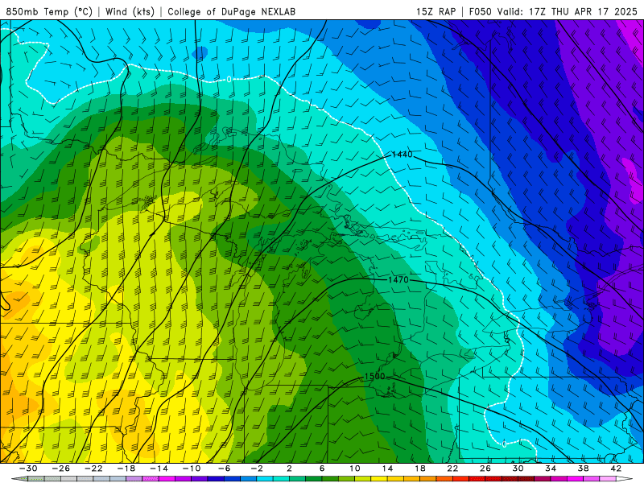Click the 14 color scale value

[387, 469]
